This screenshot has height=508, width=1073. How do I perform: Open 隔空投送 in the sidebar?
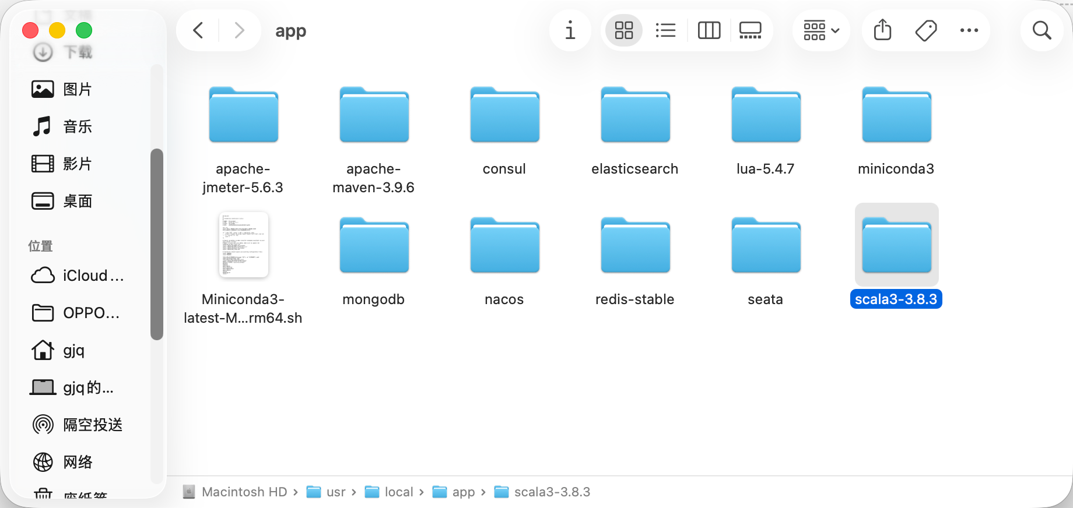click(x=77, y=425)
